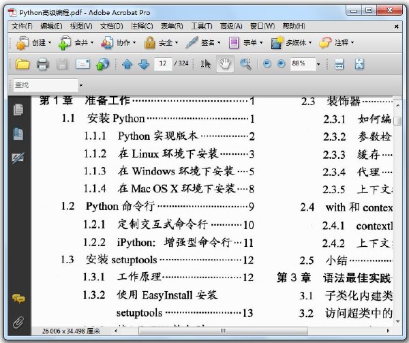This screenshot has height=343, width=409.
Task: Choose the Select tool cursor icon
Action: click(x=206, y=64)
